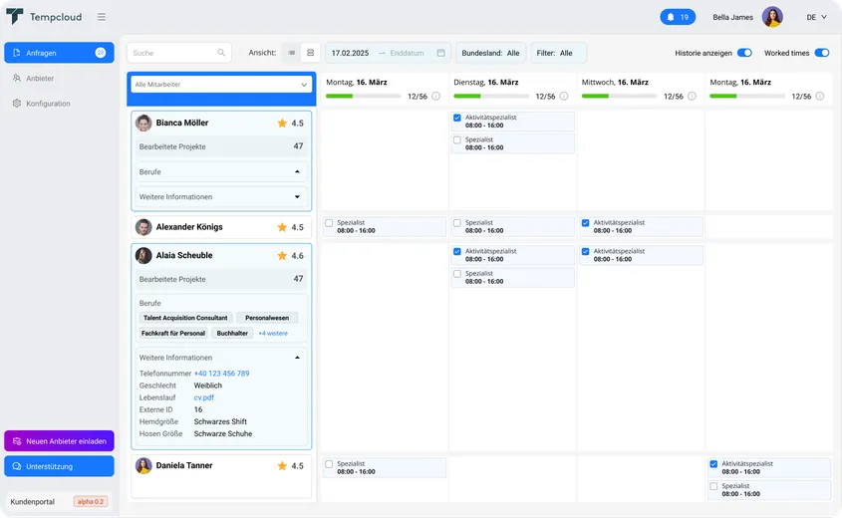Screen dimensions: 842x518
Task: Click +4 weitere link
Action: click(x=273, y=334)
